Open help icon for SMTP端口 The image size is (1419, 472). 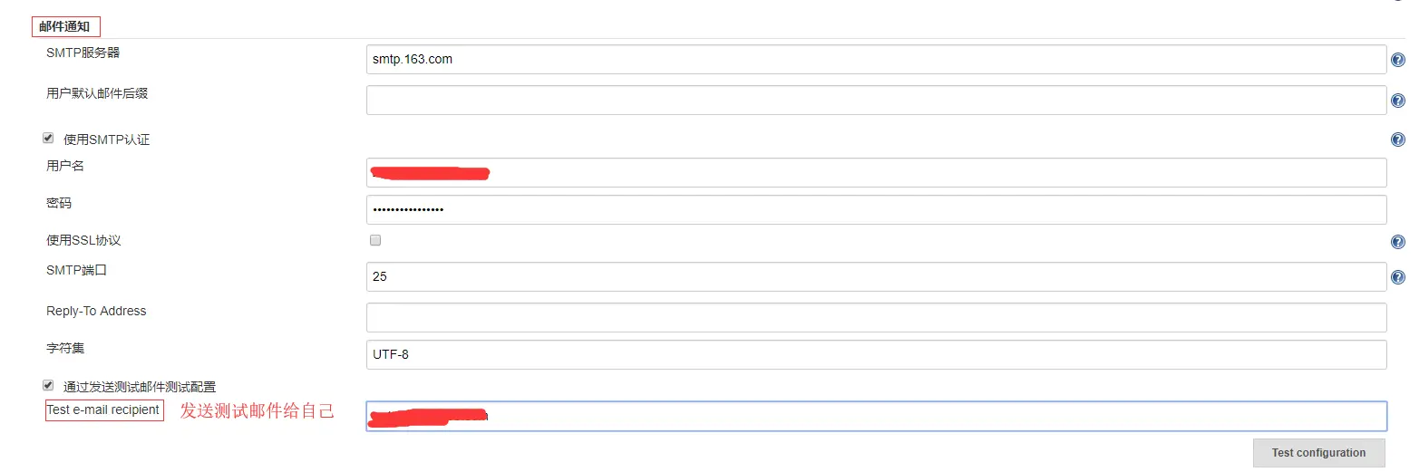pos(1397,277)
